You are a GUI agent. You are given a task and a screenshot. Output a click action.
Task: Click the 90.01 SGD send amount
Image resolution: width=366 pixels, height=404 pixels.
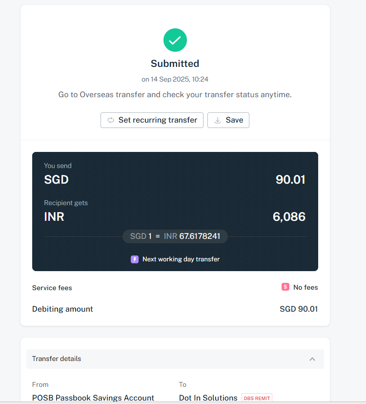point(290,180)
